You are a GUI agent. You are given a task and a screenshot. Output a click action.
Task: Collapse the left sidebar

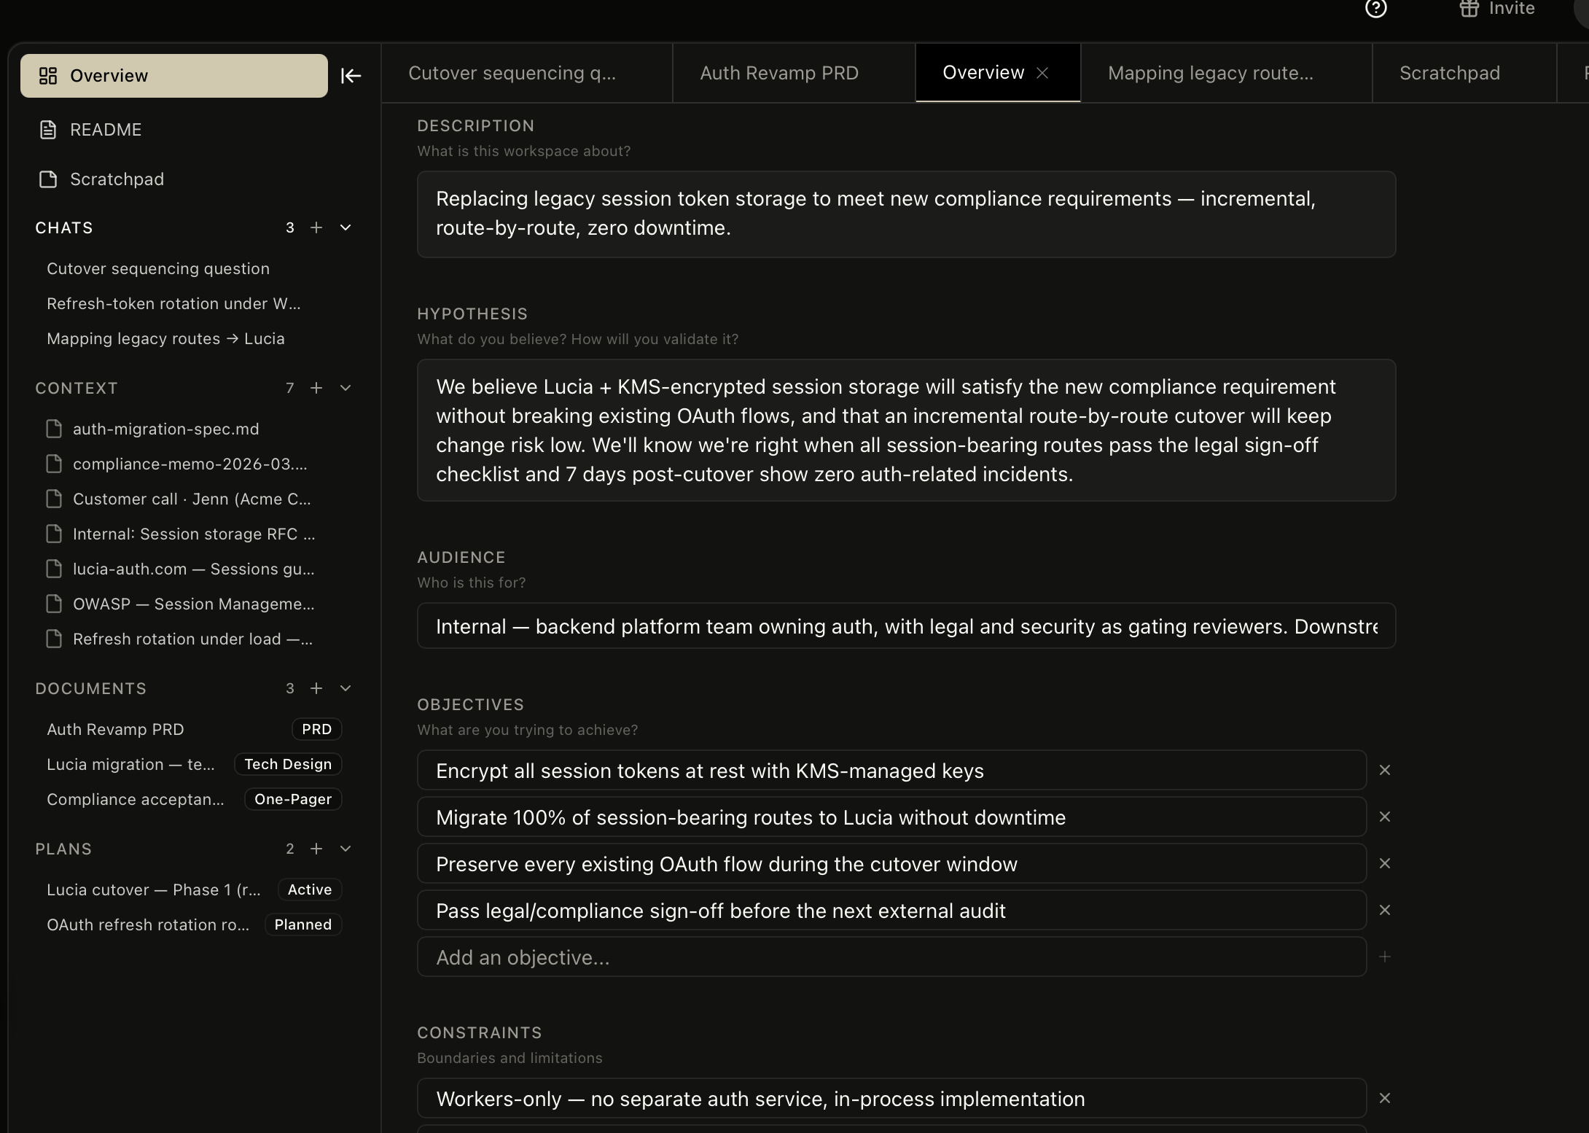[351, 75]
